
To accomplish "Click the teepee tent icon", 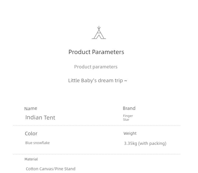I will [99, 32].
